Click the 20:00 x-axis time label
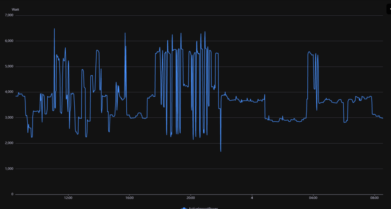This screenshot has height=209, width=391. (x=191, y=198)
